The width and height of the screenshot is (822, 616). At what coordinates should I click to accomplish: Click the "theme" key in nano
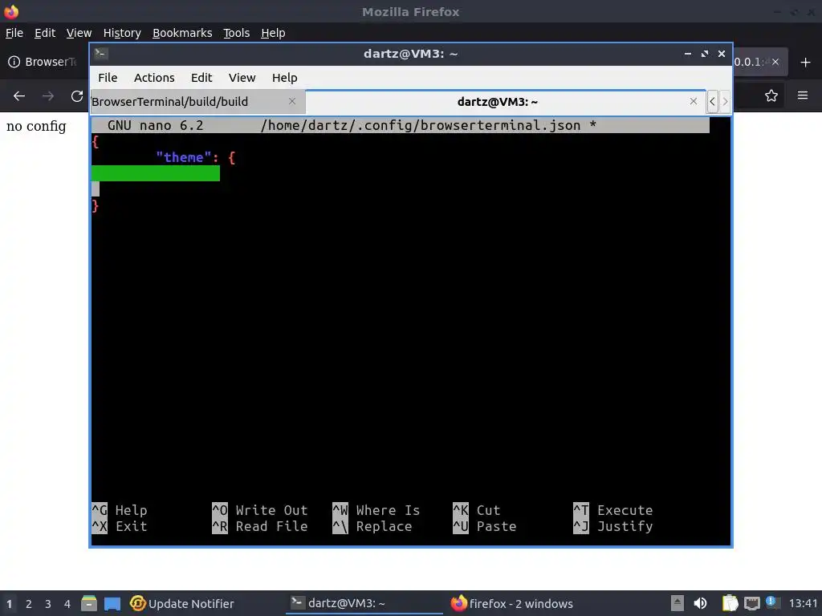coord(184,158)
